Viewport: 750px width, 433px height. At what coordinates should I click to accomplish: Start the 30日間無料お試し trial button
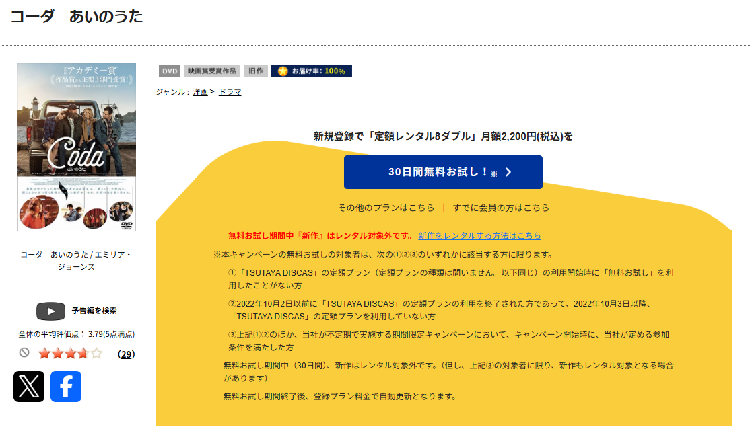(443, 172)
